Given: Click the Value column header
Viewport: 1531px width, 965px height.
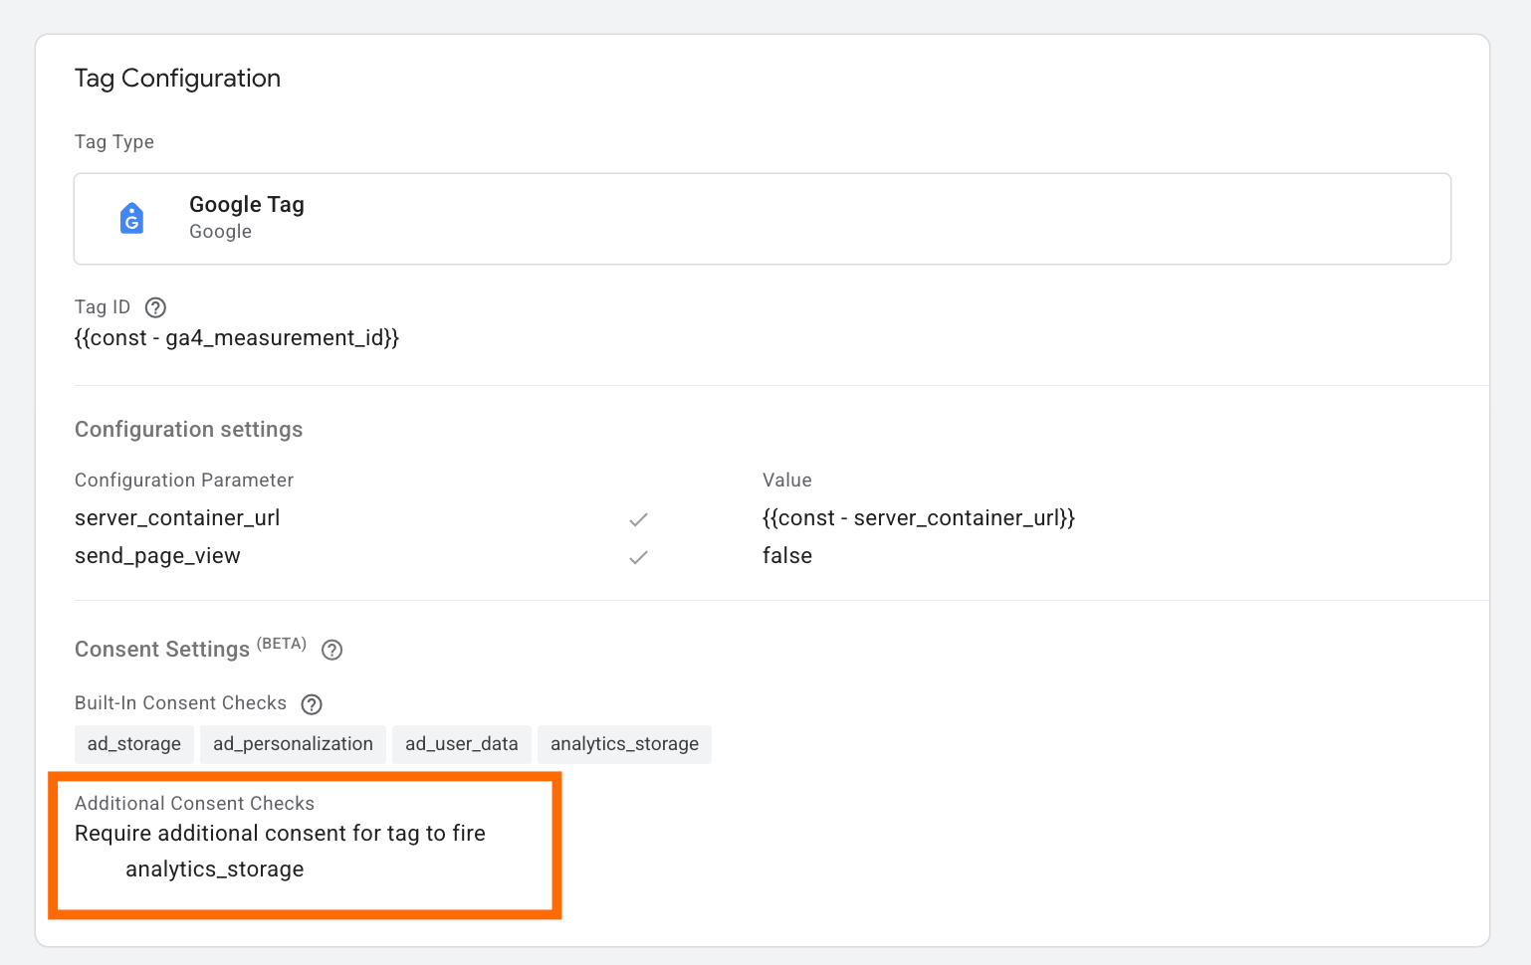Looking at the screenshot, I should coord(787,481).
